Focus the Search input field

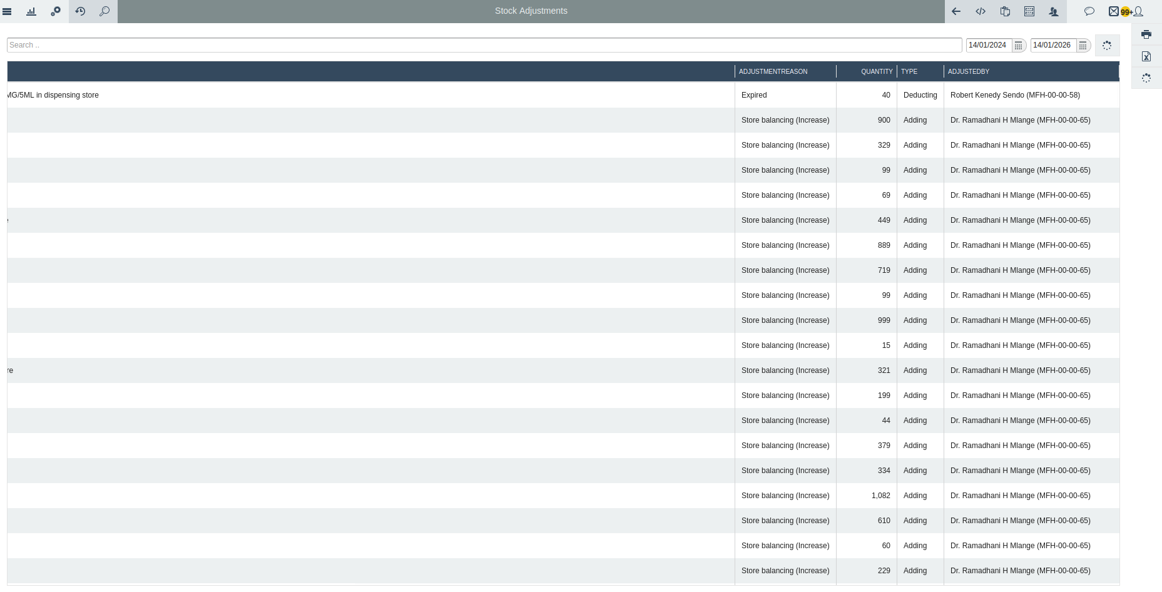coord(484,45)
